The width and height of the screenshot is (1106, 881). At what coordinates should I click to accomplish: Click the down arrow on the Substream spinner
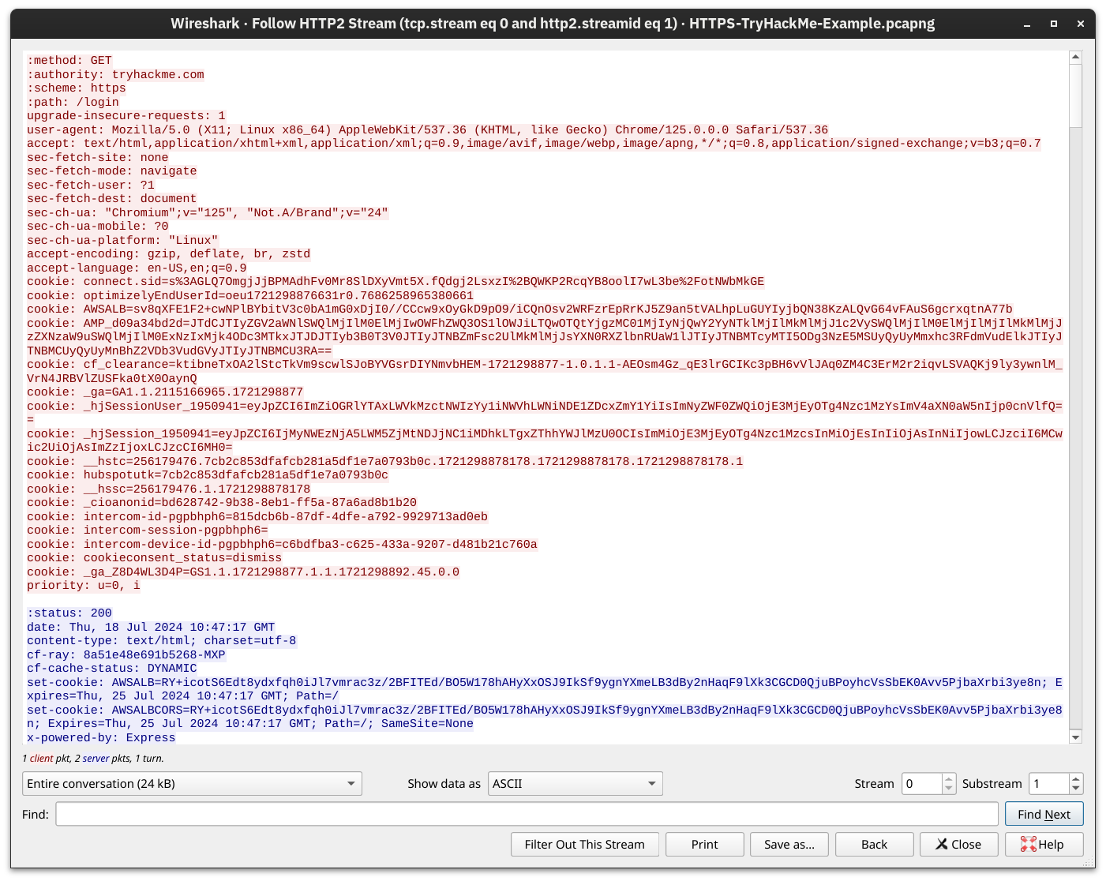(x=1078, y=789)
